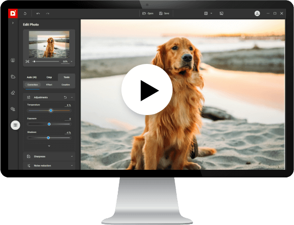This screenshot has height=225, width=294.
Task: Click the 'Adjustments' header label
Action: [40, 97]
